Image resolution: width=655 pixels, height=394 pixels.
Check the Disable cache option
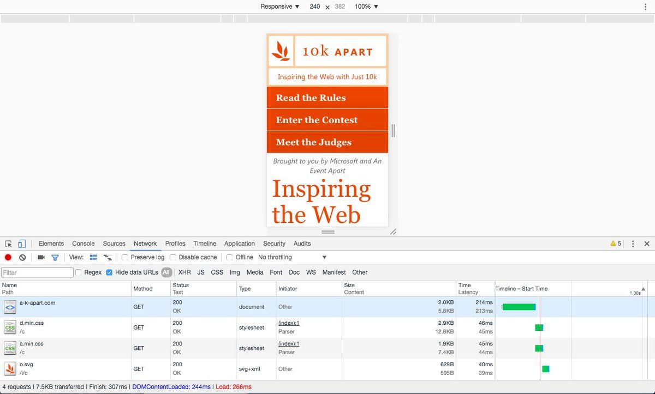(173, 257)
